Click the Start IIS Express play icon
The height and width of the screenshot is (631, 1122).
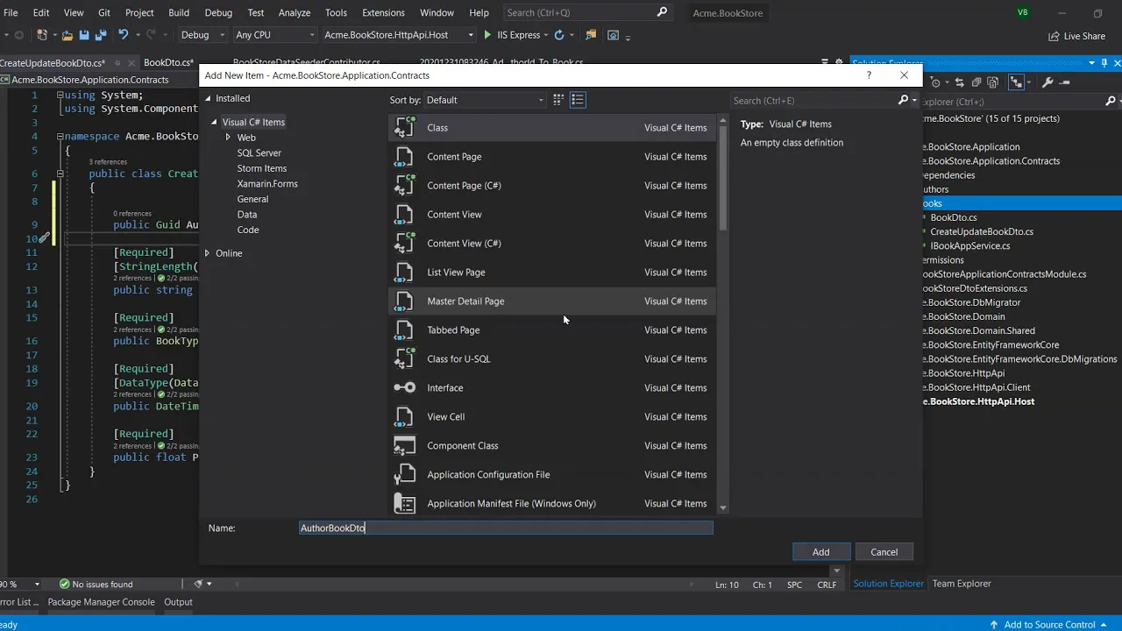tap(488, 35)
